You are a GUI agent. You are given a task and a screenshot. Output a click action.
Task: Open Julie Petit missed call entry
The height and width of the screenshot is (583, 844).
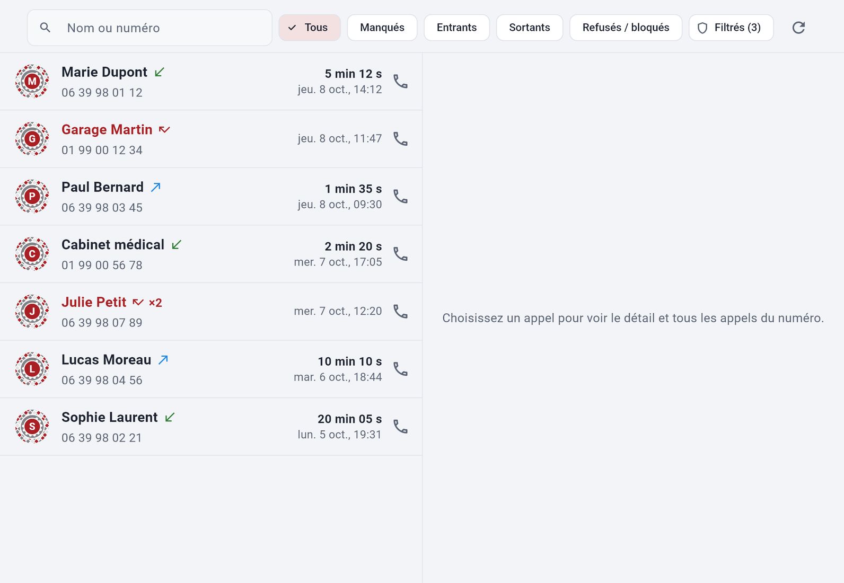point(211,312)
